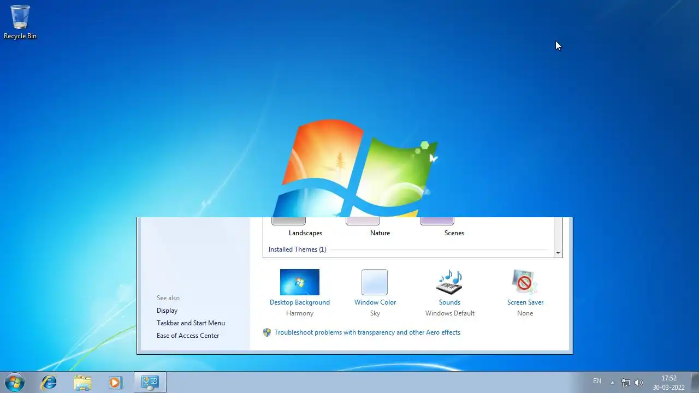Click the Show desktop button
This screenshot has height=393, width=699.
click(x=695, y=382)
